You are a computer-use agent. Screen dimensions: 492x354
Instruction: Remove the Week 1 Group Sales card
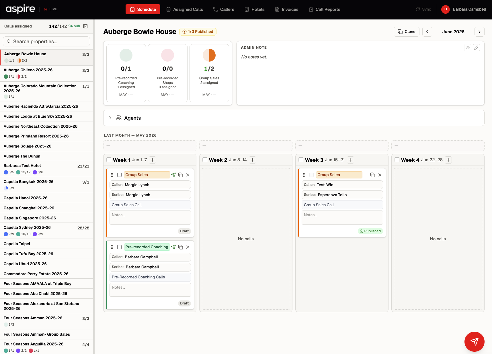[188, 175]
